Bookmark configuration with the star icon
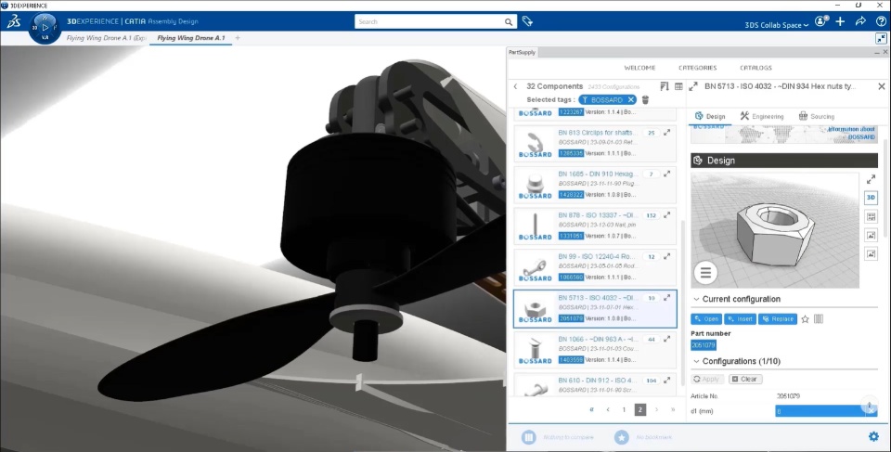Screen dimensions: 891x452 pos(806,319)
